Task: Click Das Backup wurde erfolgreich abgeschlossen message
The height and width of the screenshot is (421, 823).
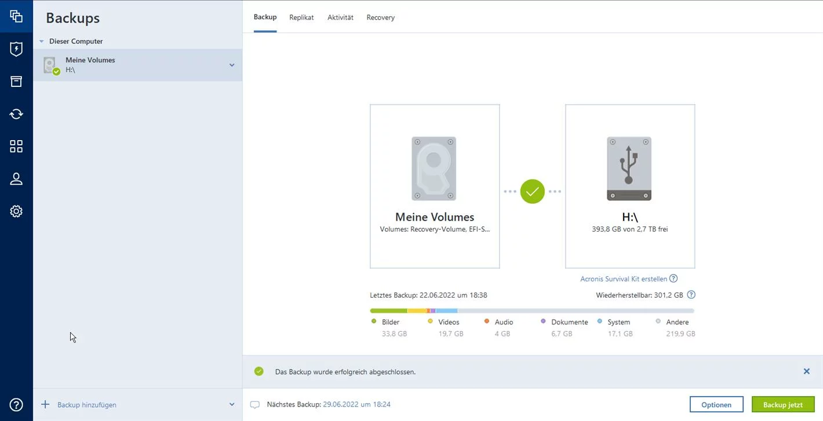Action: [x=345, y=372]
